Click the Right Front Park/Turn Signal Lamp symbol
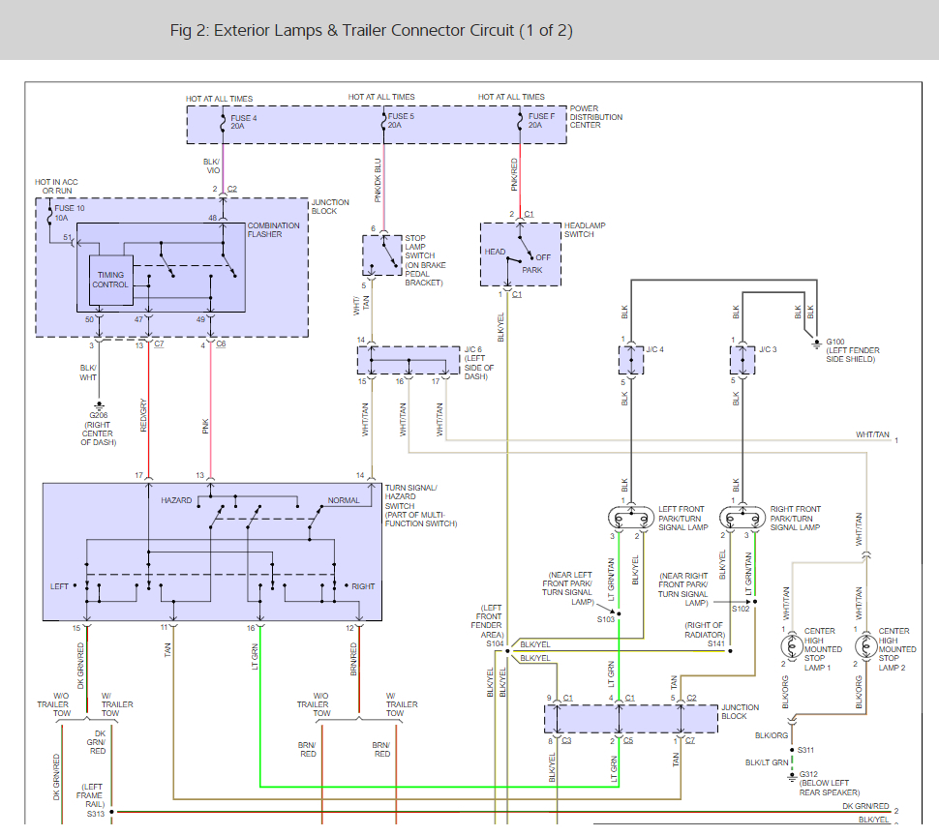Image resolution: width=939 pixels, height=836 pixels. point(742,517)
